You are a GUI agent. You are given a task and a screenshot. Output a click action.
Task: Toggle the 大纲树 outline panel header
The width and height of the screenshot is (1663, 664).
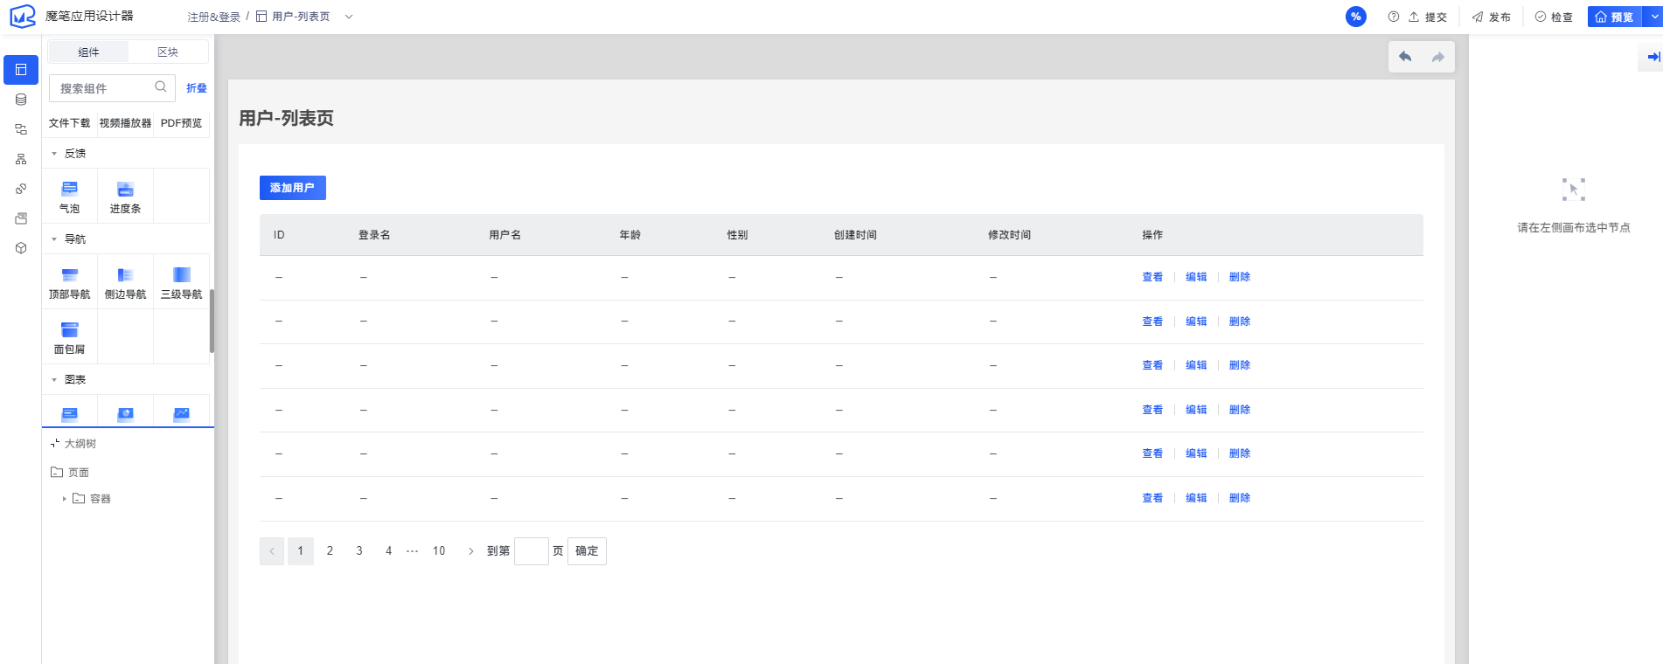point(73,444)
